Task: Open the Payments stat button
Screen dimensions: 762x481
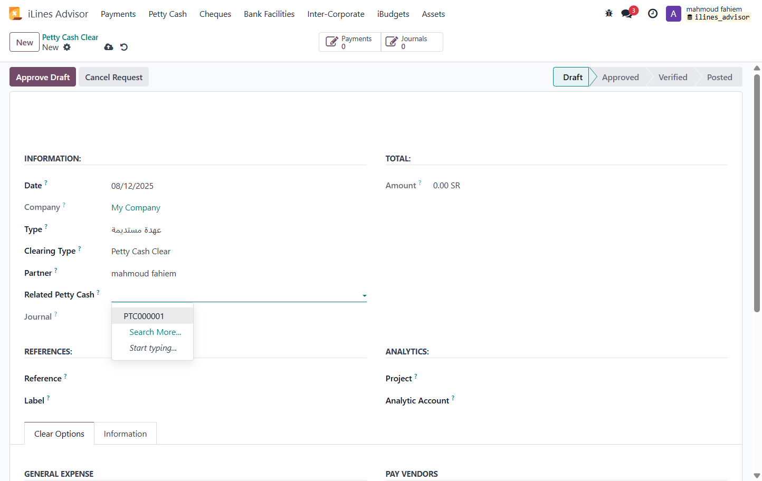Action: click(350, 42)
